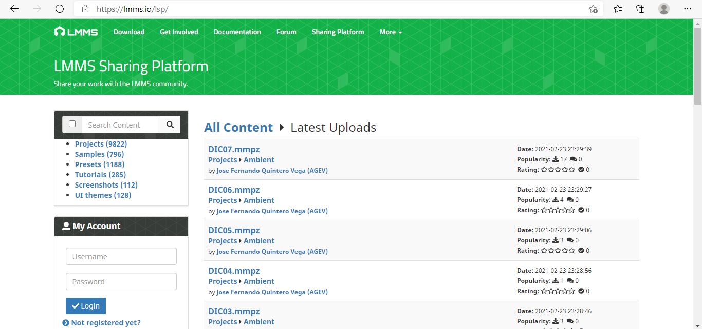
Task: Click the date 2021-02-23 23:29:39
Action: point(563,149)
